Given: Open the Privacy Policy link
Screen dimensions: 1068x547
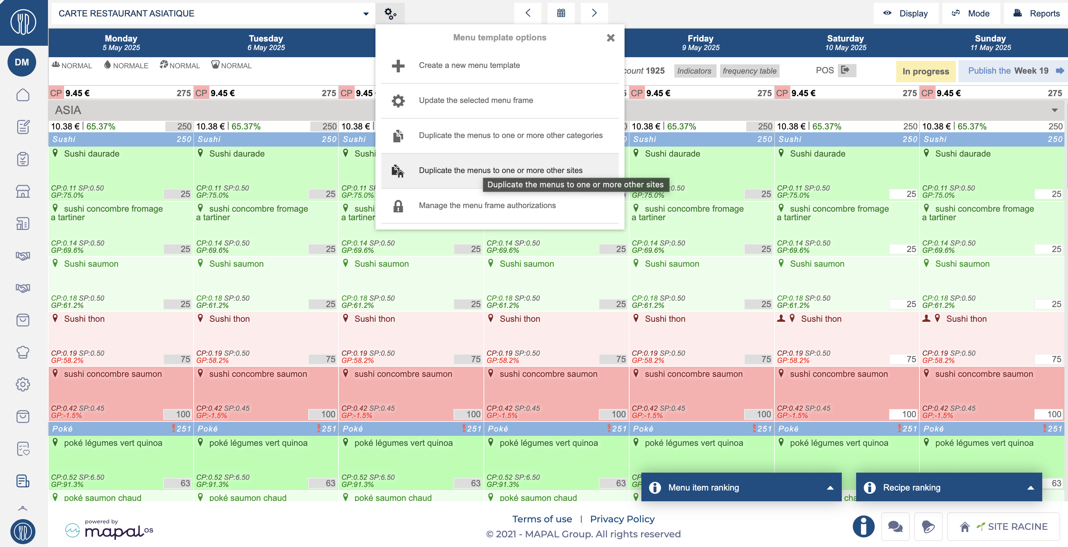Looking at the screenshot, I should tap(622, 519).
